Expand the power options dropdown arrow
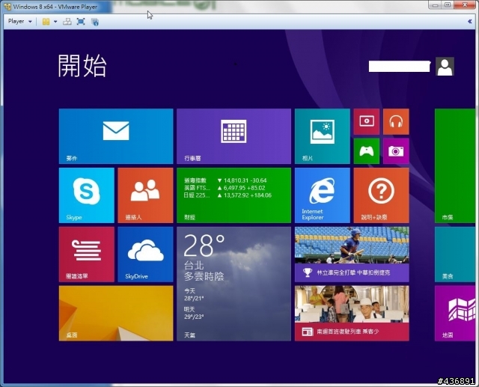The height and width of the screenshot is (387, 479). [x=55, y=22]
